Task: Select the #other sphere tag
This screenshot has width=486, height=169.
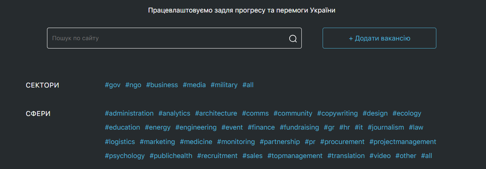Action: coord(406,156)
